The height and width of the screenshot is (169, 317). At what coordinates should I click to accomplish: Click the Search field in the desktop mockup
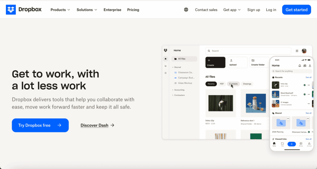click(248, 51)
